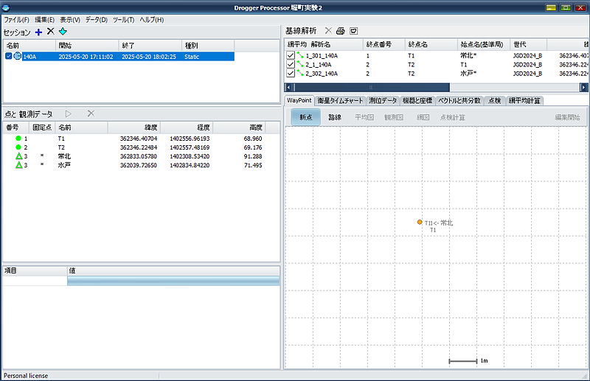
Task: Switch to the 衛星タイムチャート tab
Action: point(339,100)
